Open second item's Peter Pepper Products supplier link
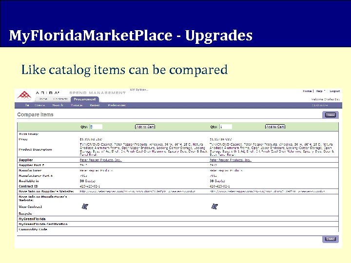The image size is (351, 263). pyautogui.click(x=230, y=160)
